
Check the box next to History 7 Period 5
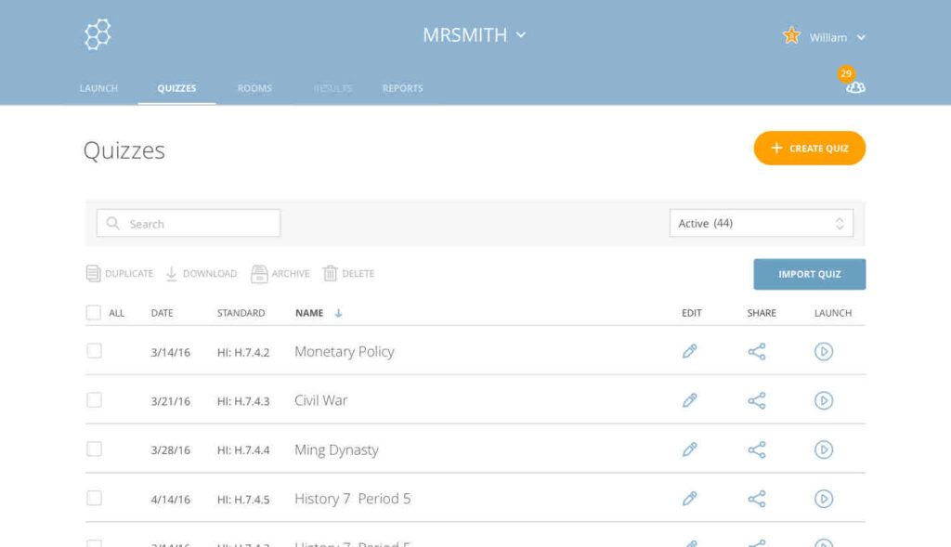point(94,498)
